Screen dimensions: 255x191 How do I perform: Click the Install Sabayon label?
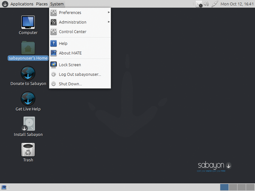28,135
